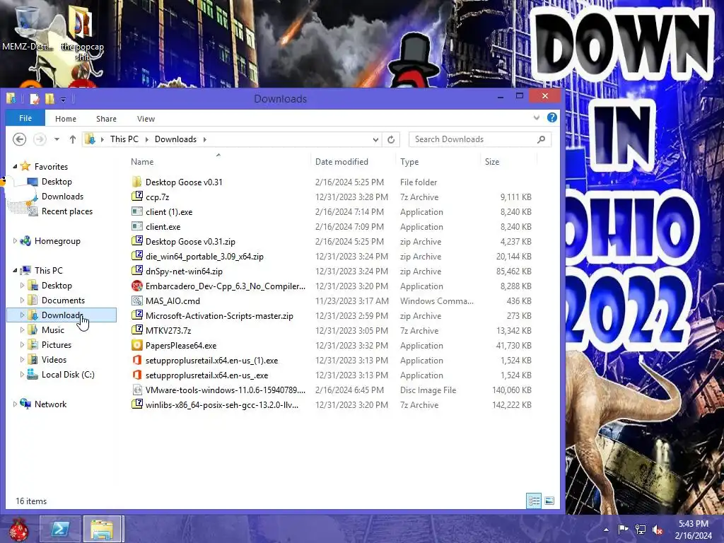Click the search magnifier icon
724x543 pixels.
[541, 139]
